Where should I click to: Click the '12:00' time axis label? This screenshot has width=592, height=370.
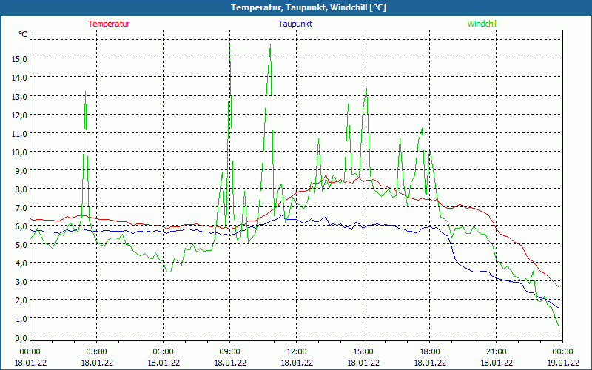(297, 352)
